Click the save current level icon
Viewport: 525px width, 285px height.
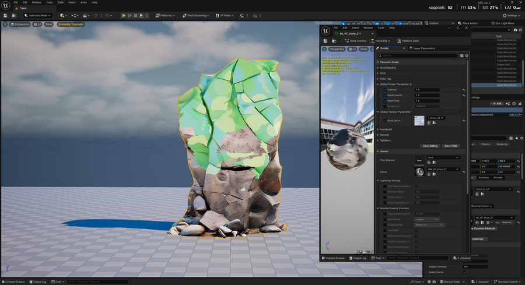point(6,16)
